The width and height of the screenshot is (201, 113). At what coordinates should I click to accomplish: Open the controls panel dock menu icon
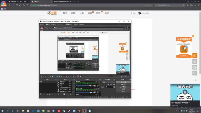tap(130, 80)
